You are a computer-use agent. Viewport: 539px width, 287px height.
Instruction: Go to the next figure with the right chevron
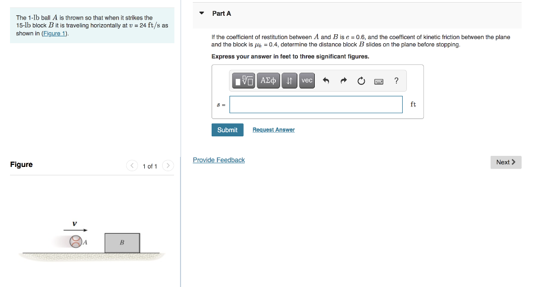[168, 166]
